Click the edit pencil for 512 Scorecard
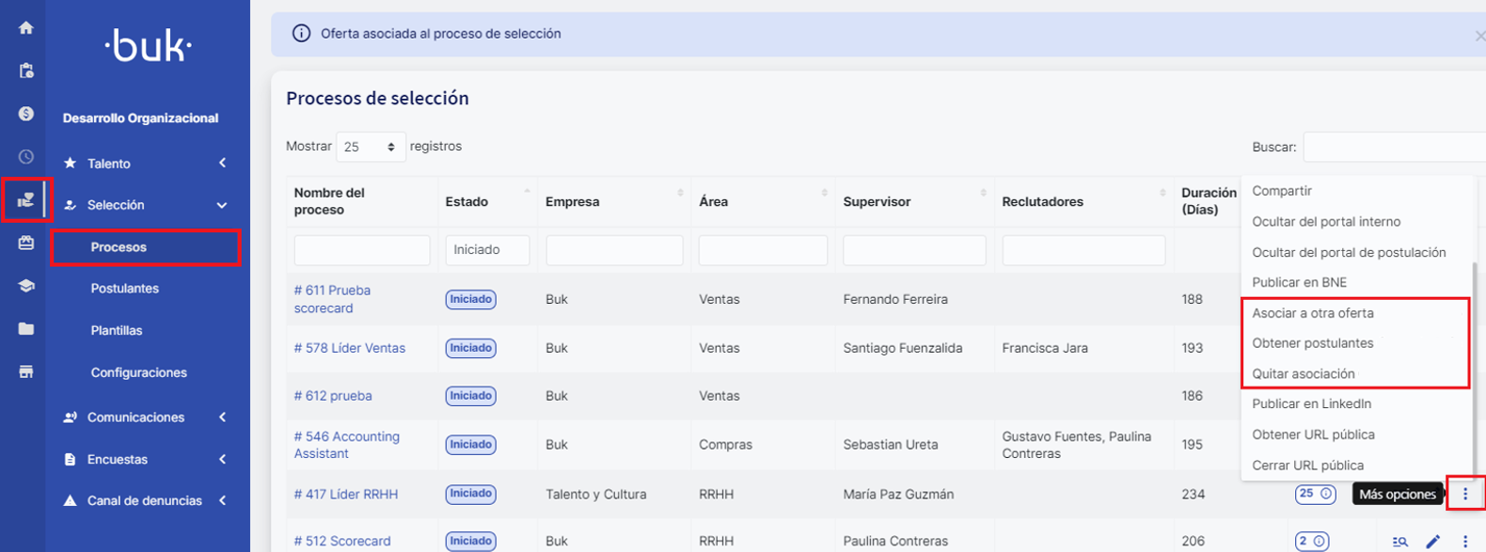 1432,542
